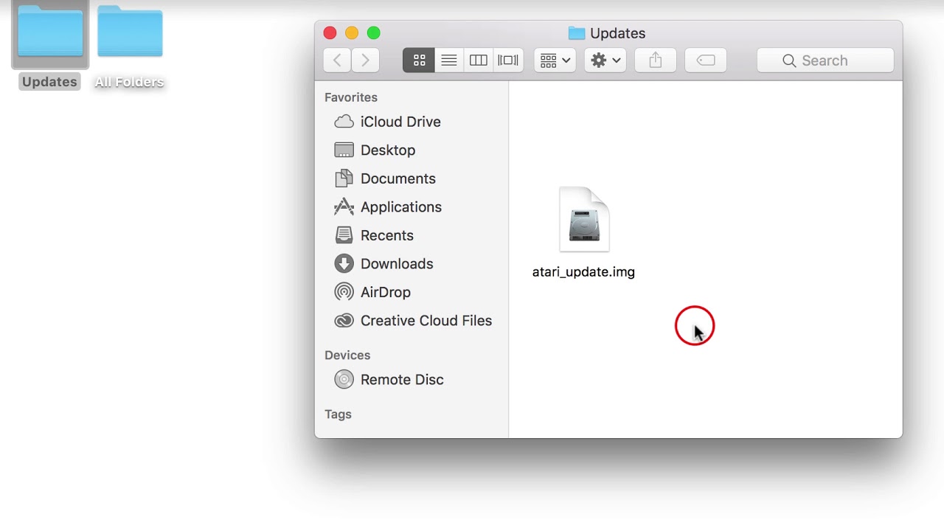Click the Documents sidebar icon

(344, 178)
